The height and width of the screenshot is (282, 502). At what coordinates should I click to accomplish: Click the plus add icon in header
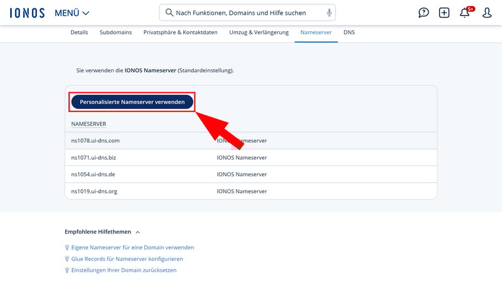[x=444, y=13]
